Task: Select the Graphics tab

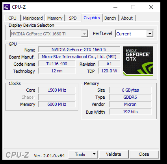Action: coord(92,18)
